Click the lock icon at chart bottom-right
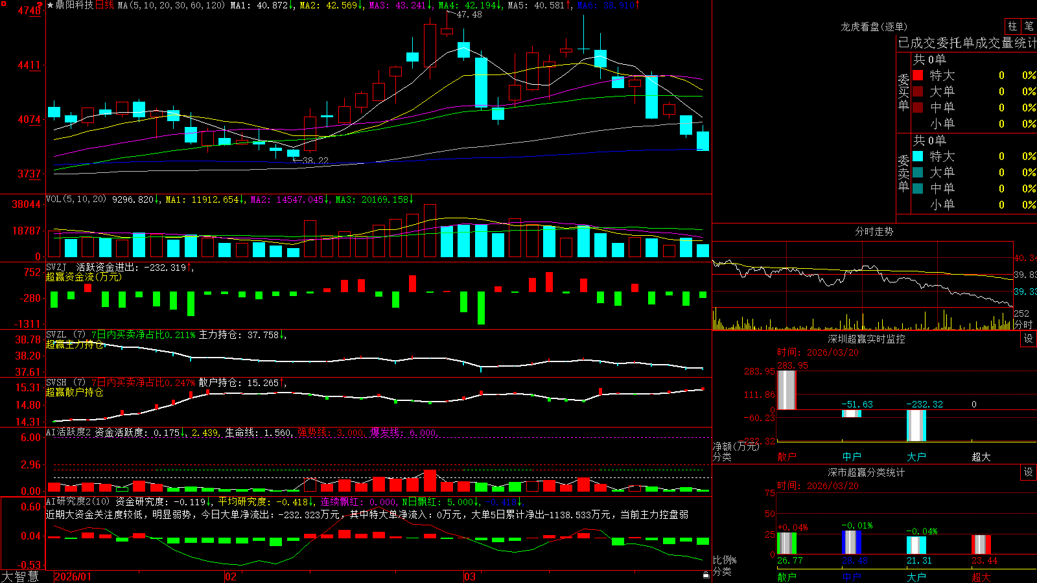The width and height of the screenshot is (1037, 583). pos(706,575)
